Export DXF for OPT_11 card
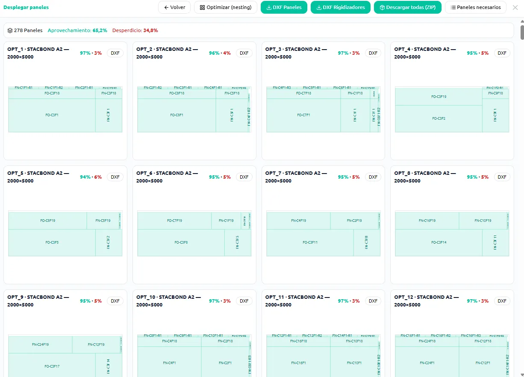 373,301
